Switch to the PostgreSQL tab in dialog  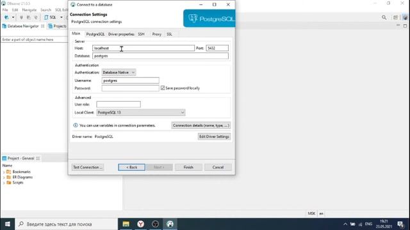[95, 34]
